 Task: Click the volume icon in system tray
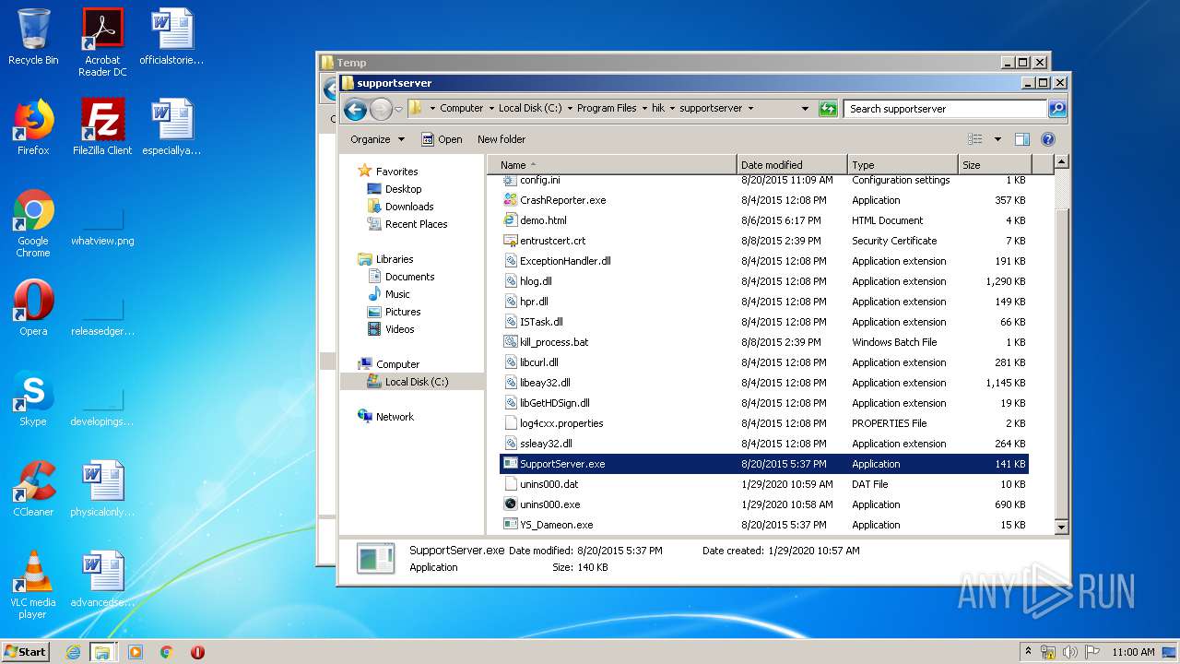[x=1071, y=652]
